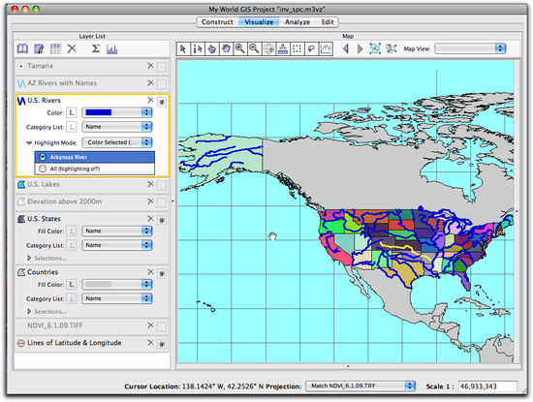Show the Tamarix layer checkbox

pos(162,67)
